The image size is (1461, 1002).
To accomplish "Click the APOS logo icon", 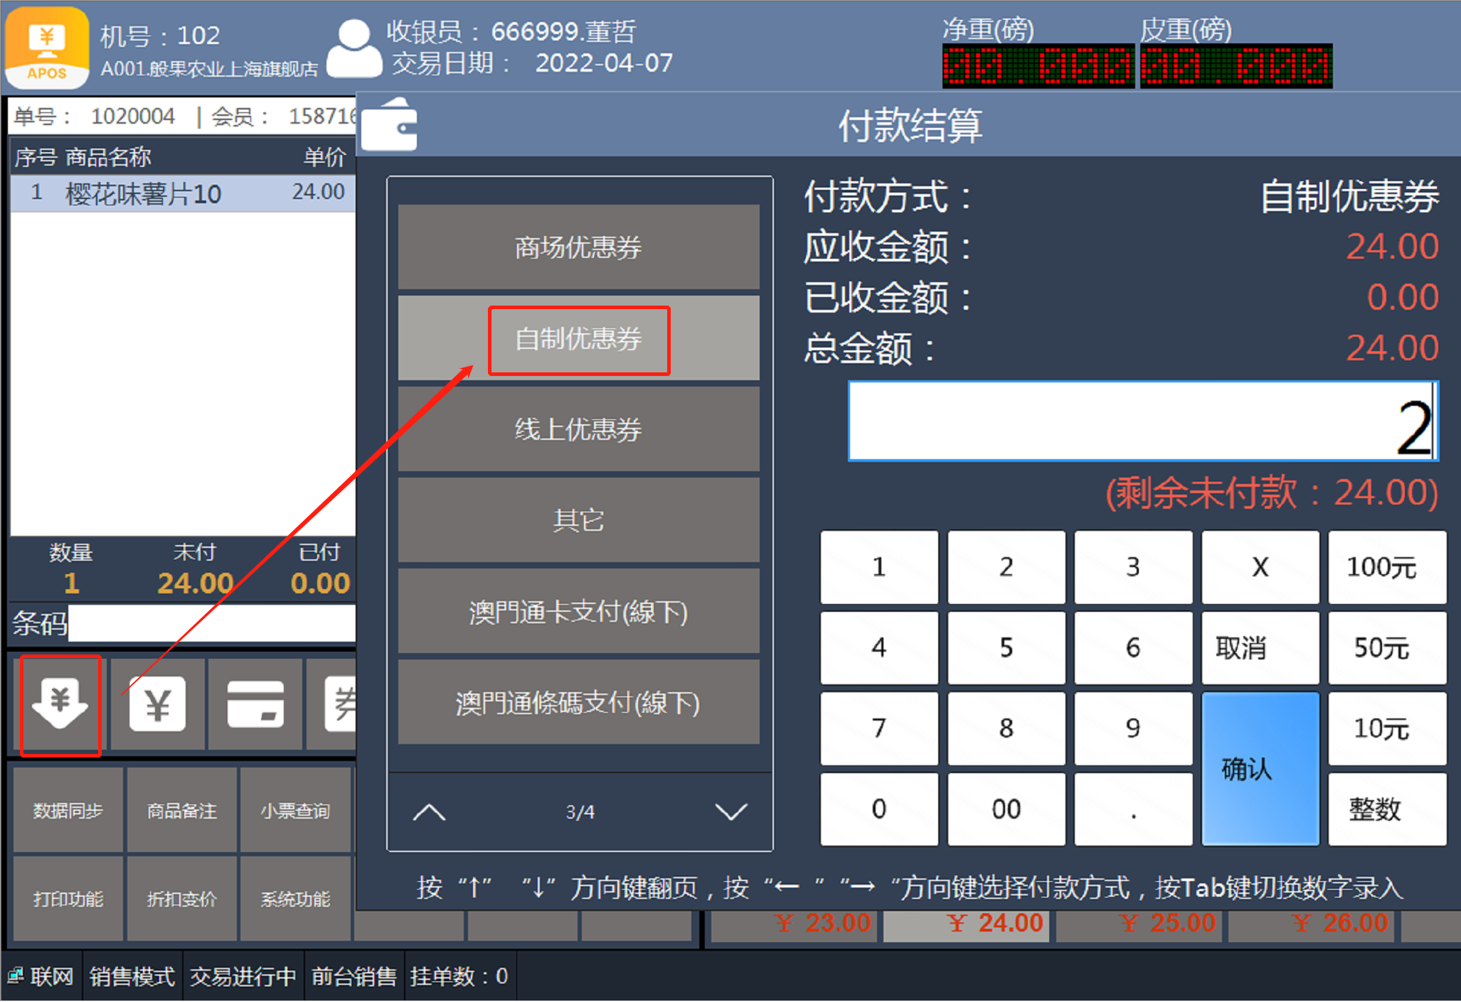I will coord(47,47).
